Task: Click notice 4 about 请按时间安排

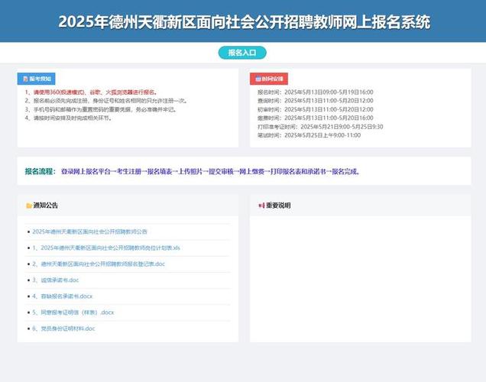Action: [x=69, y=118]
